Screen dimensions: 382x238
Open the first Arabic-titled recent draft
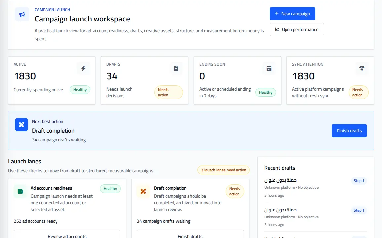(281, 180)
